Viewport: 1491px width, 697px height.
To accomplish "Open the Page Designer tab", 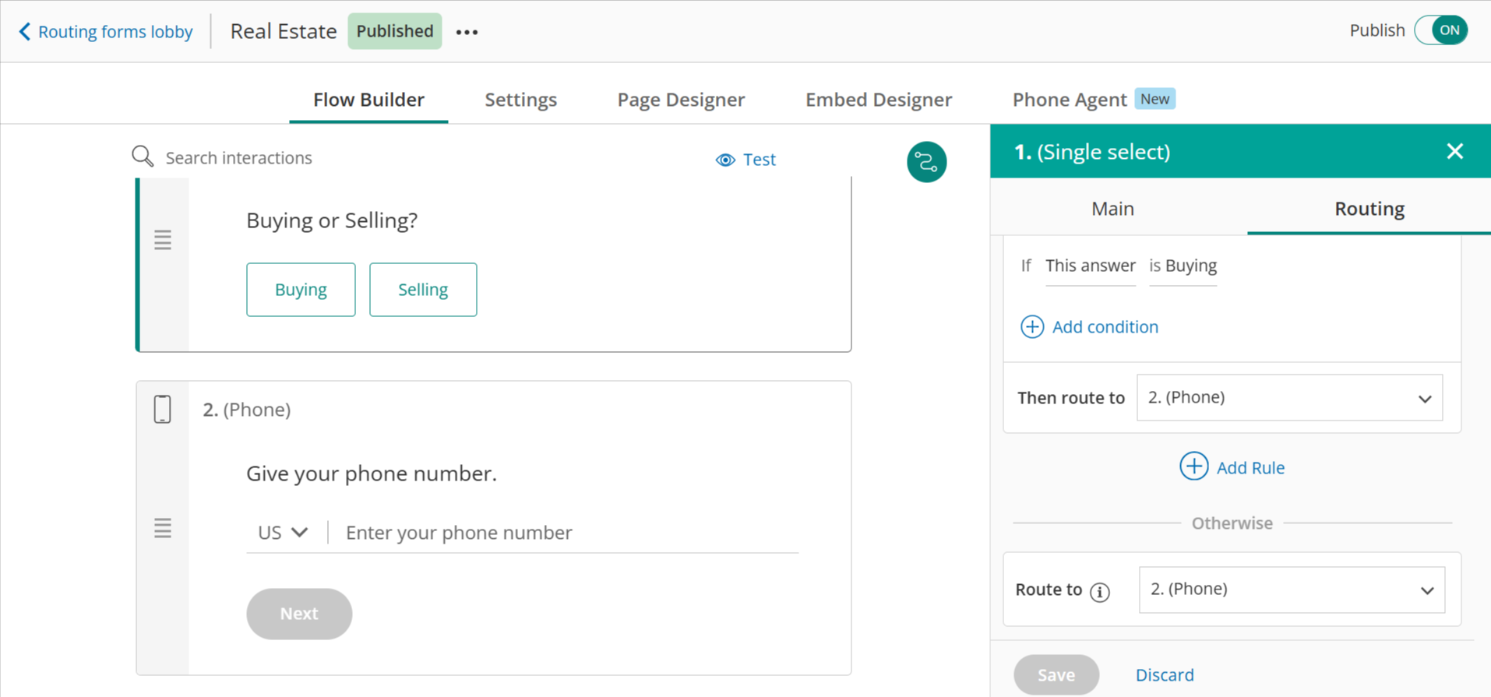I will pos(681,100).
